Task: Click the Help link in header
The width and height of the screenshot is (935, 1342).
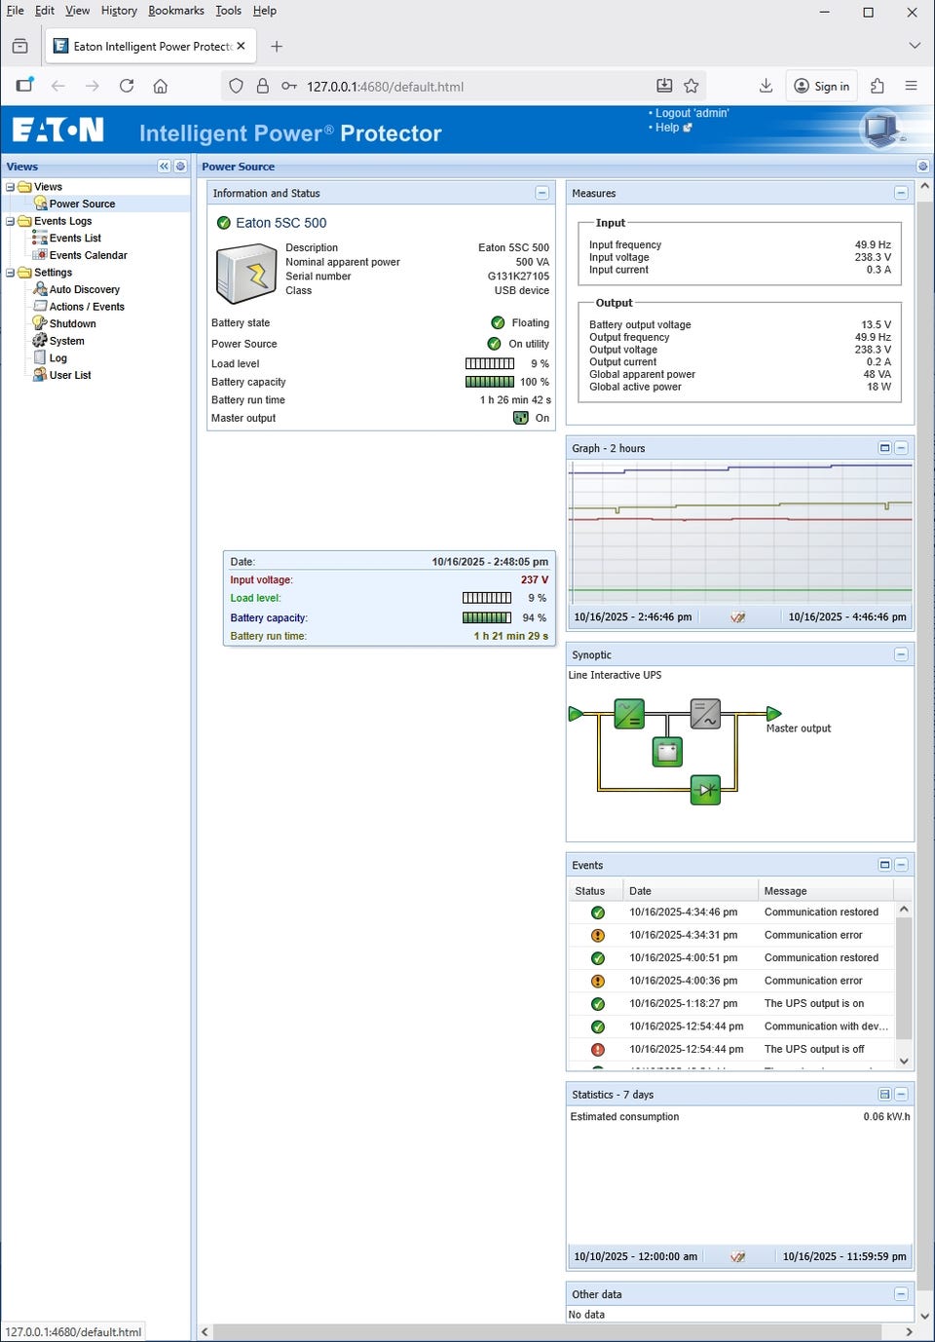Action: [x=667, y=128]
